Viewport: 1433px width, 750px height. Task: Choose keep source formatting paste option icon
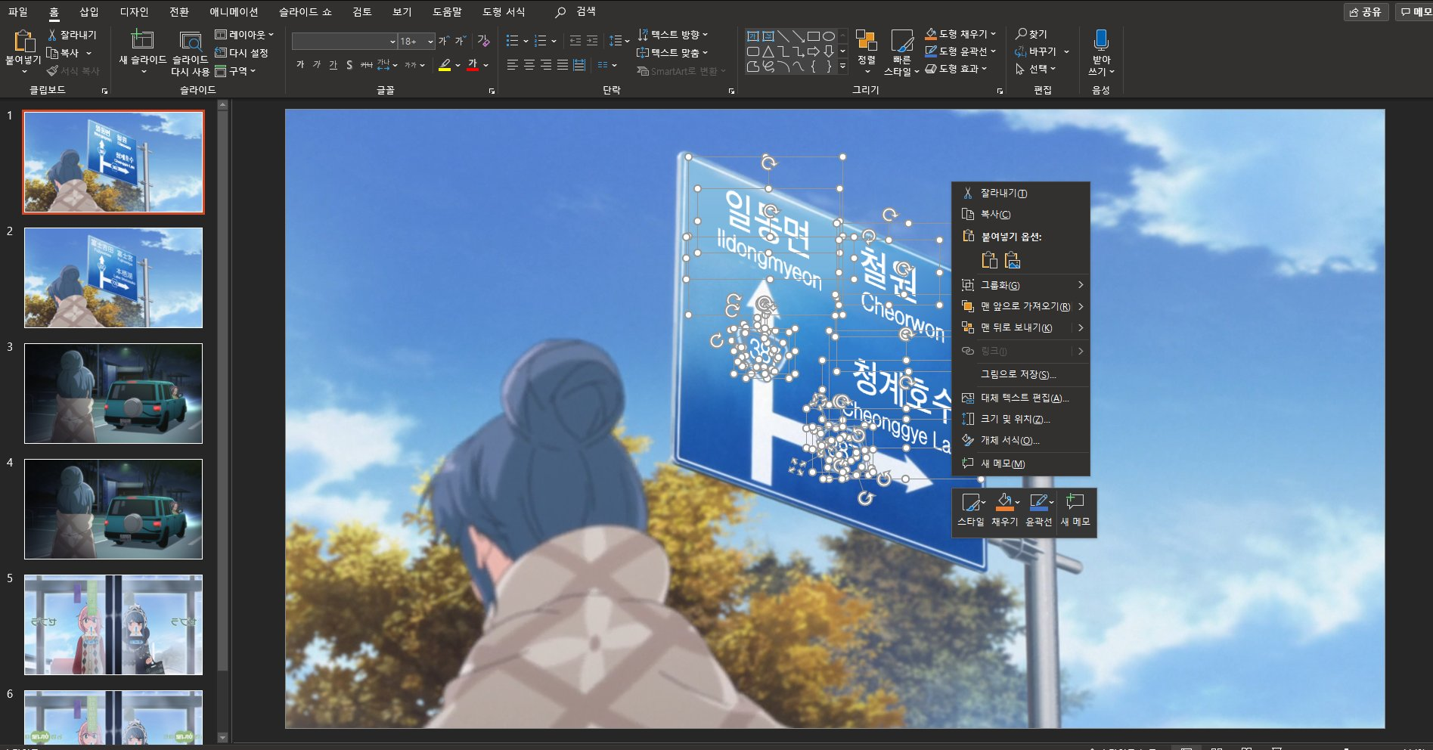point(989,261)
